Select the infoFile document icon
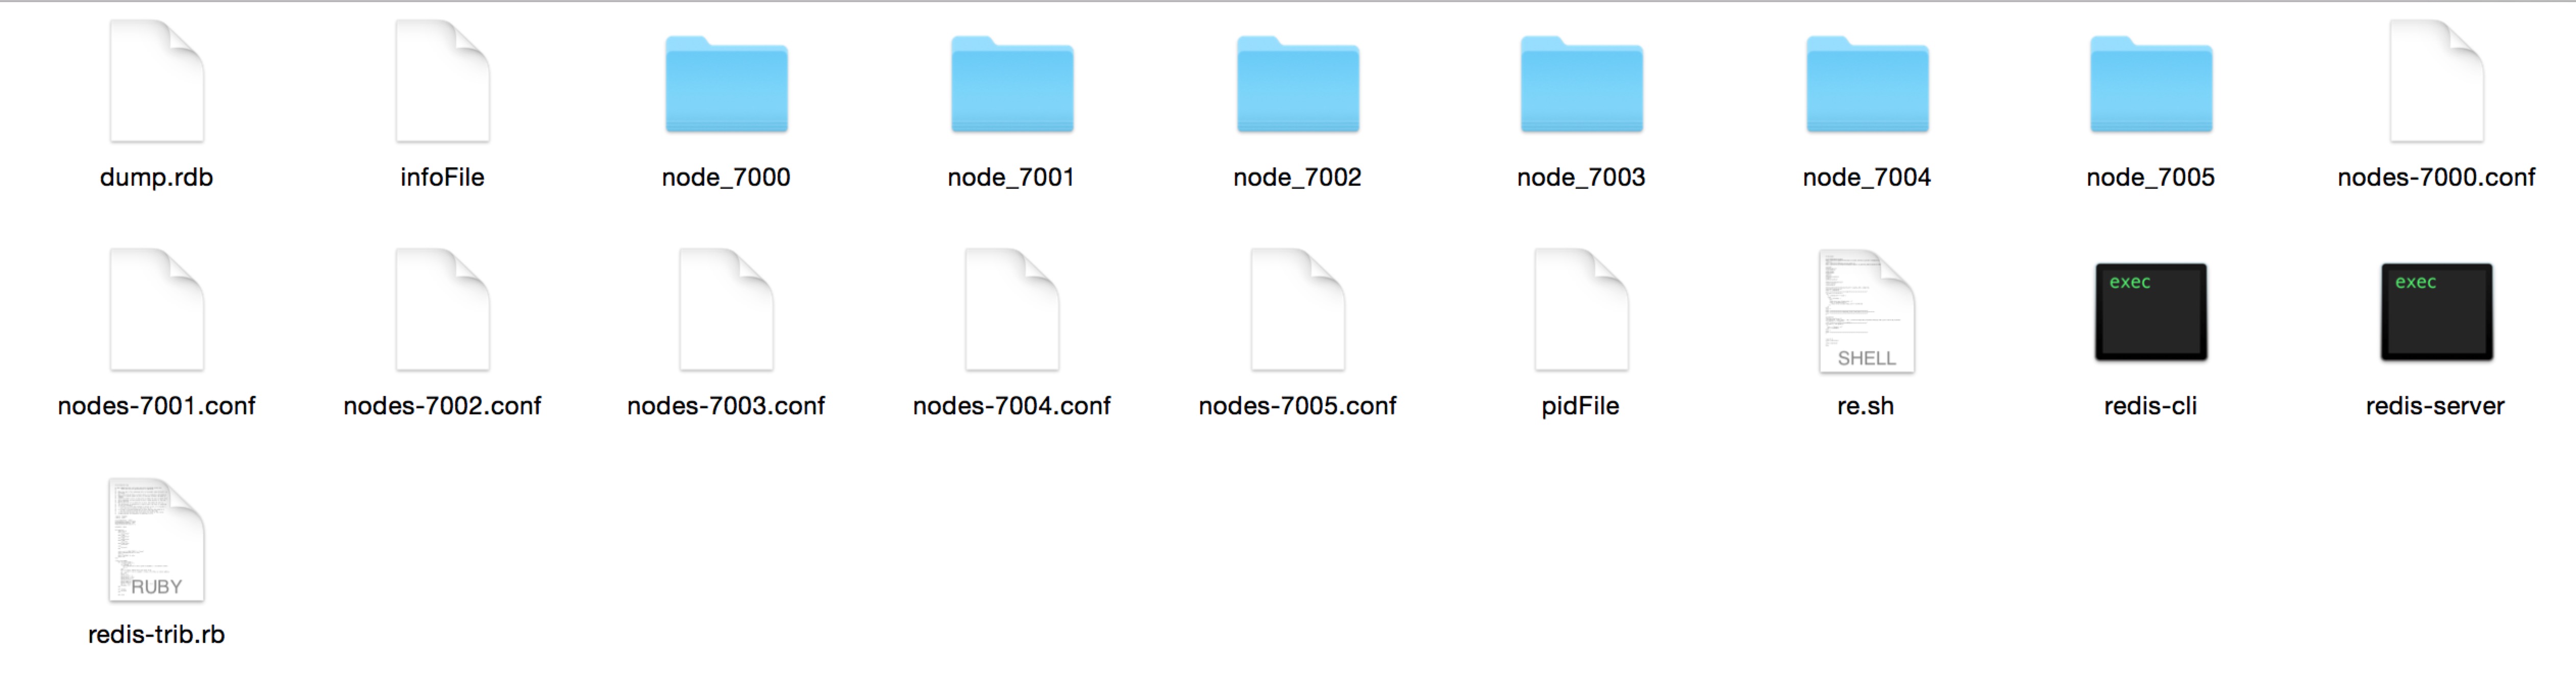This screenshot has height=696, width=2576. point(442,81)
